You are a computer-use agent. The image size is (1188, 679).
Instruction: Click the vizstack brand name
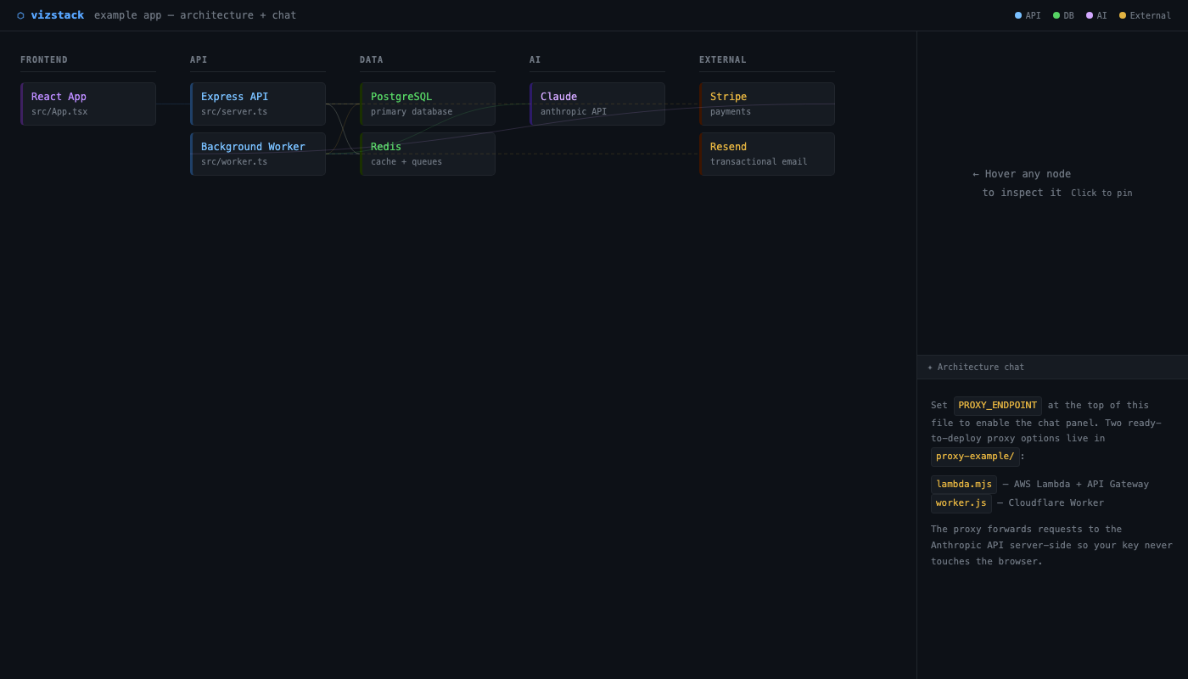point(58,15)
